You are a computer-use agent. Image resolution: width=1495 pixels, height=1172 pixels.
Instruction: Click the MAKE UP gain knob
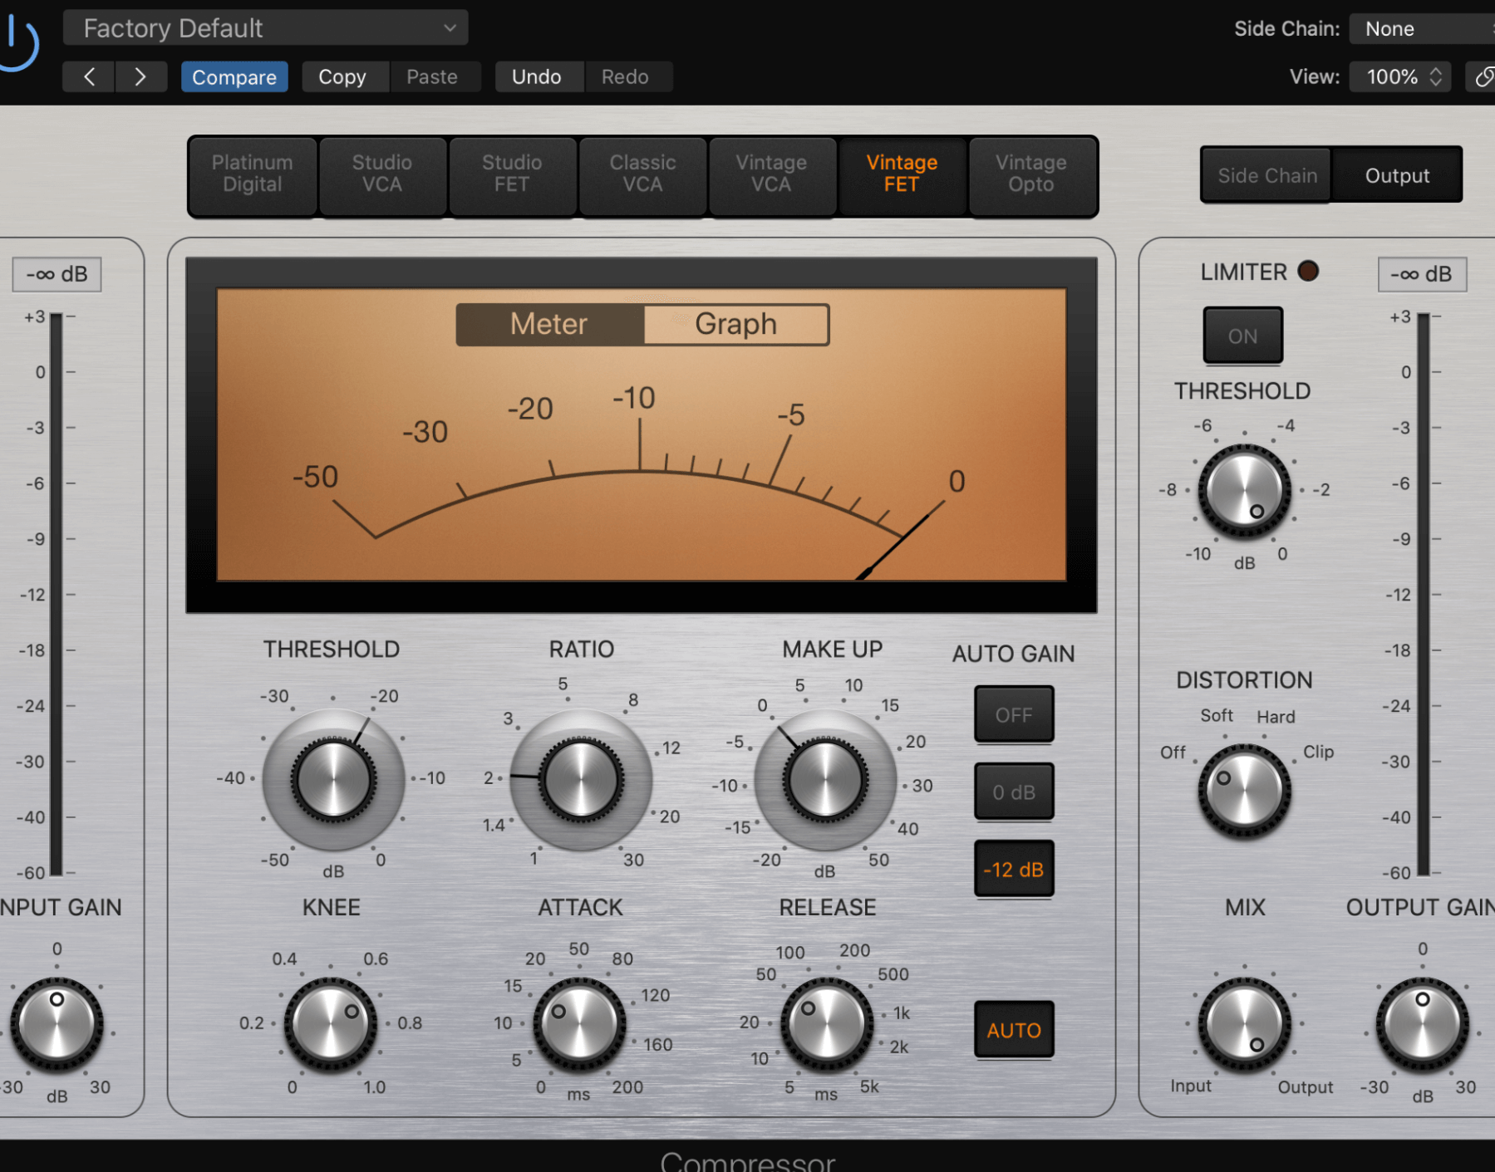[x=825, y=780]
